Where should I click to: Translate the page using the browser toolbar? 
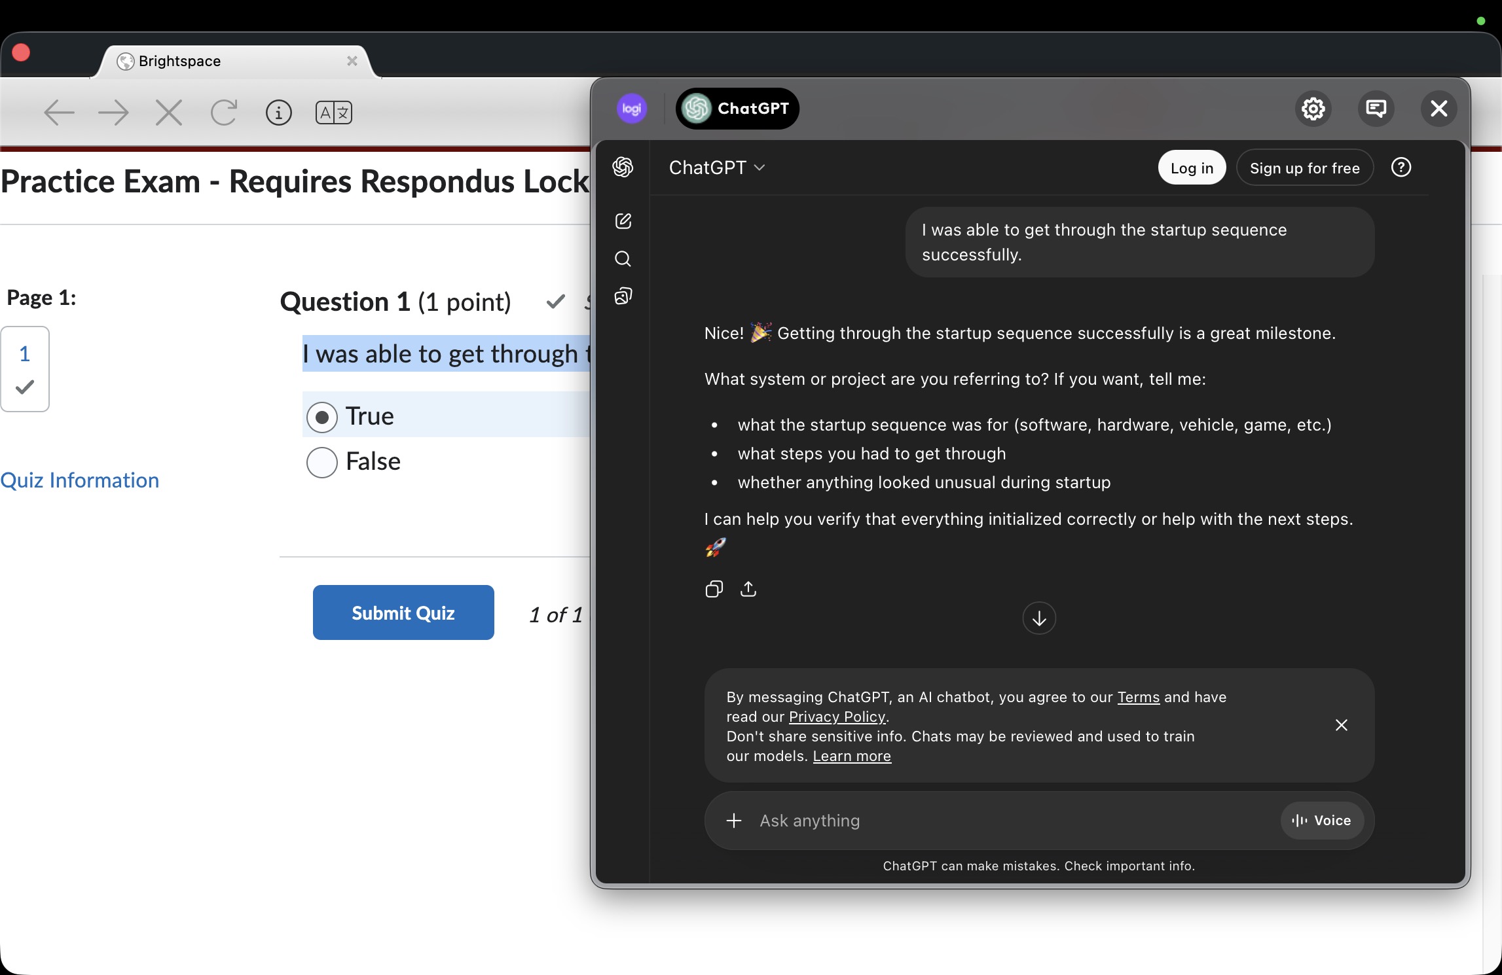tap(333, 112)
